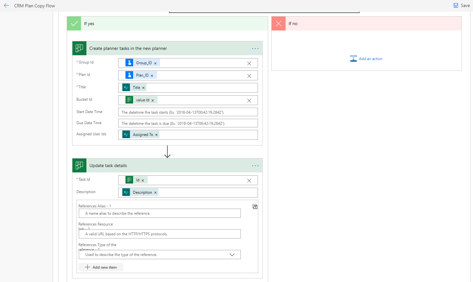Remove the Group_ID token
The width and height of the screenshot is (473, 282).
coord(155,63)
